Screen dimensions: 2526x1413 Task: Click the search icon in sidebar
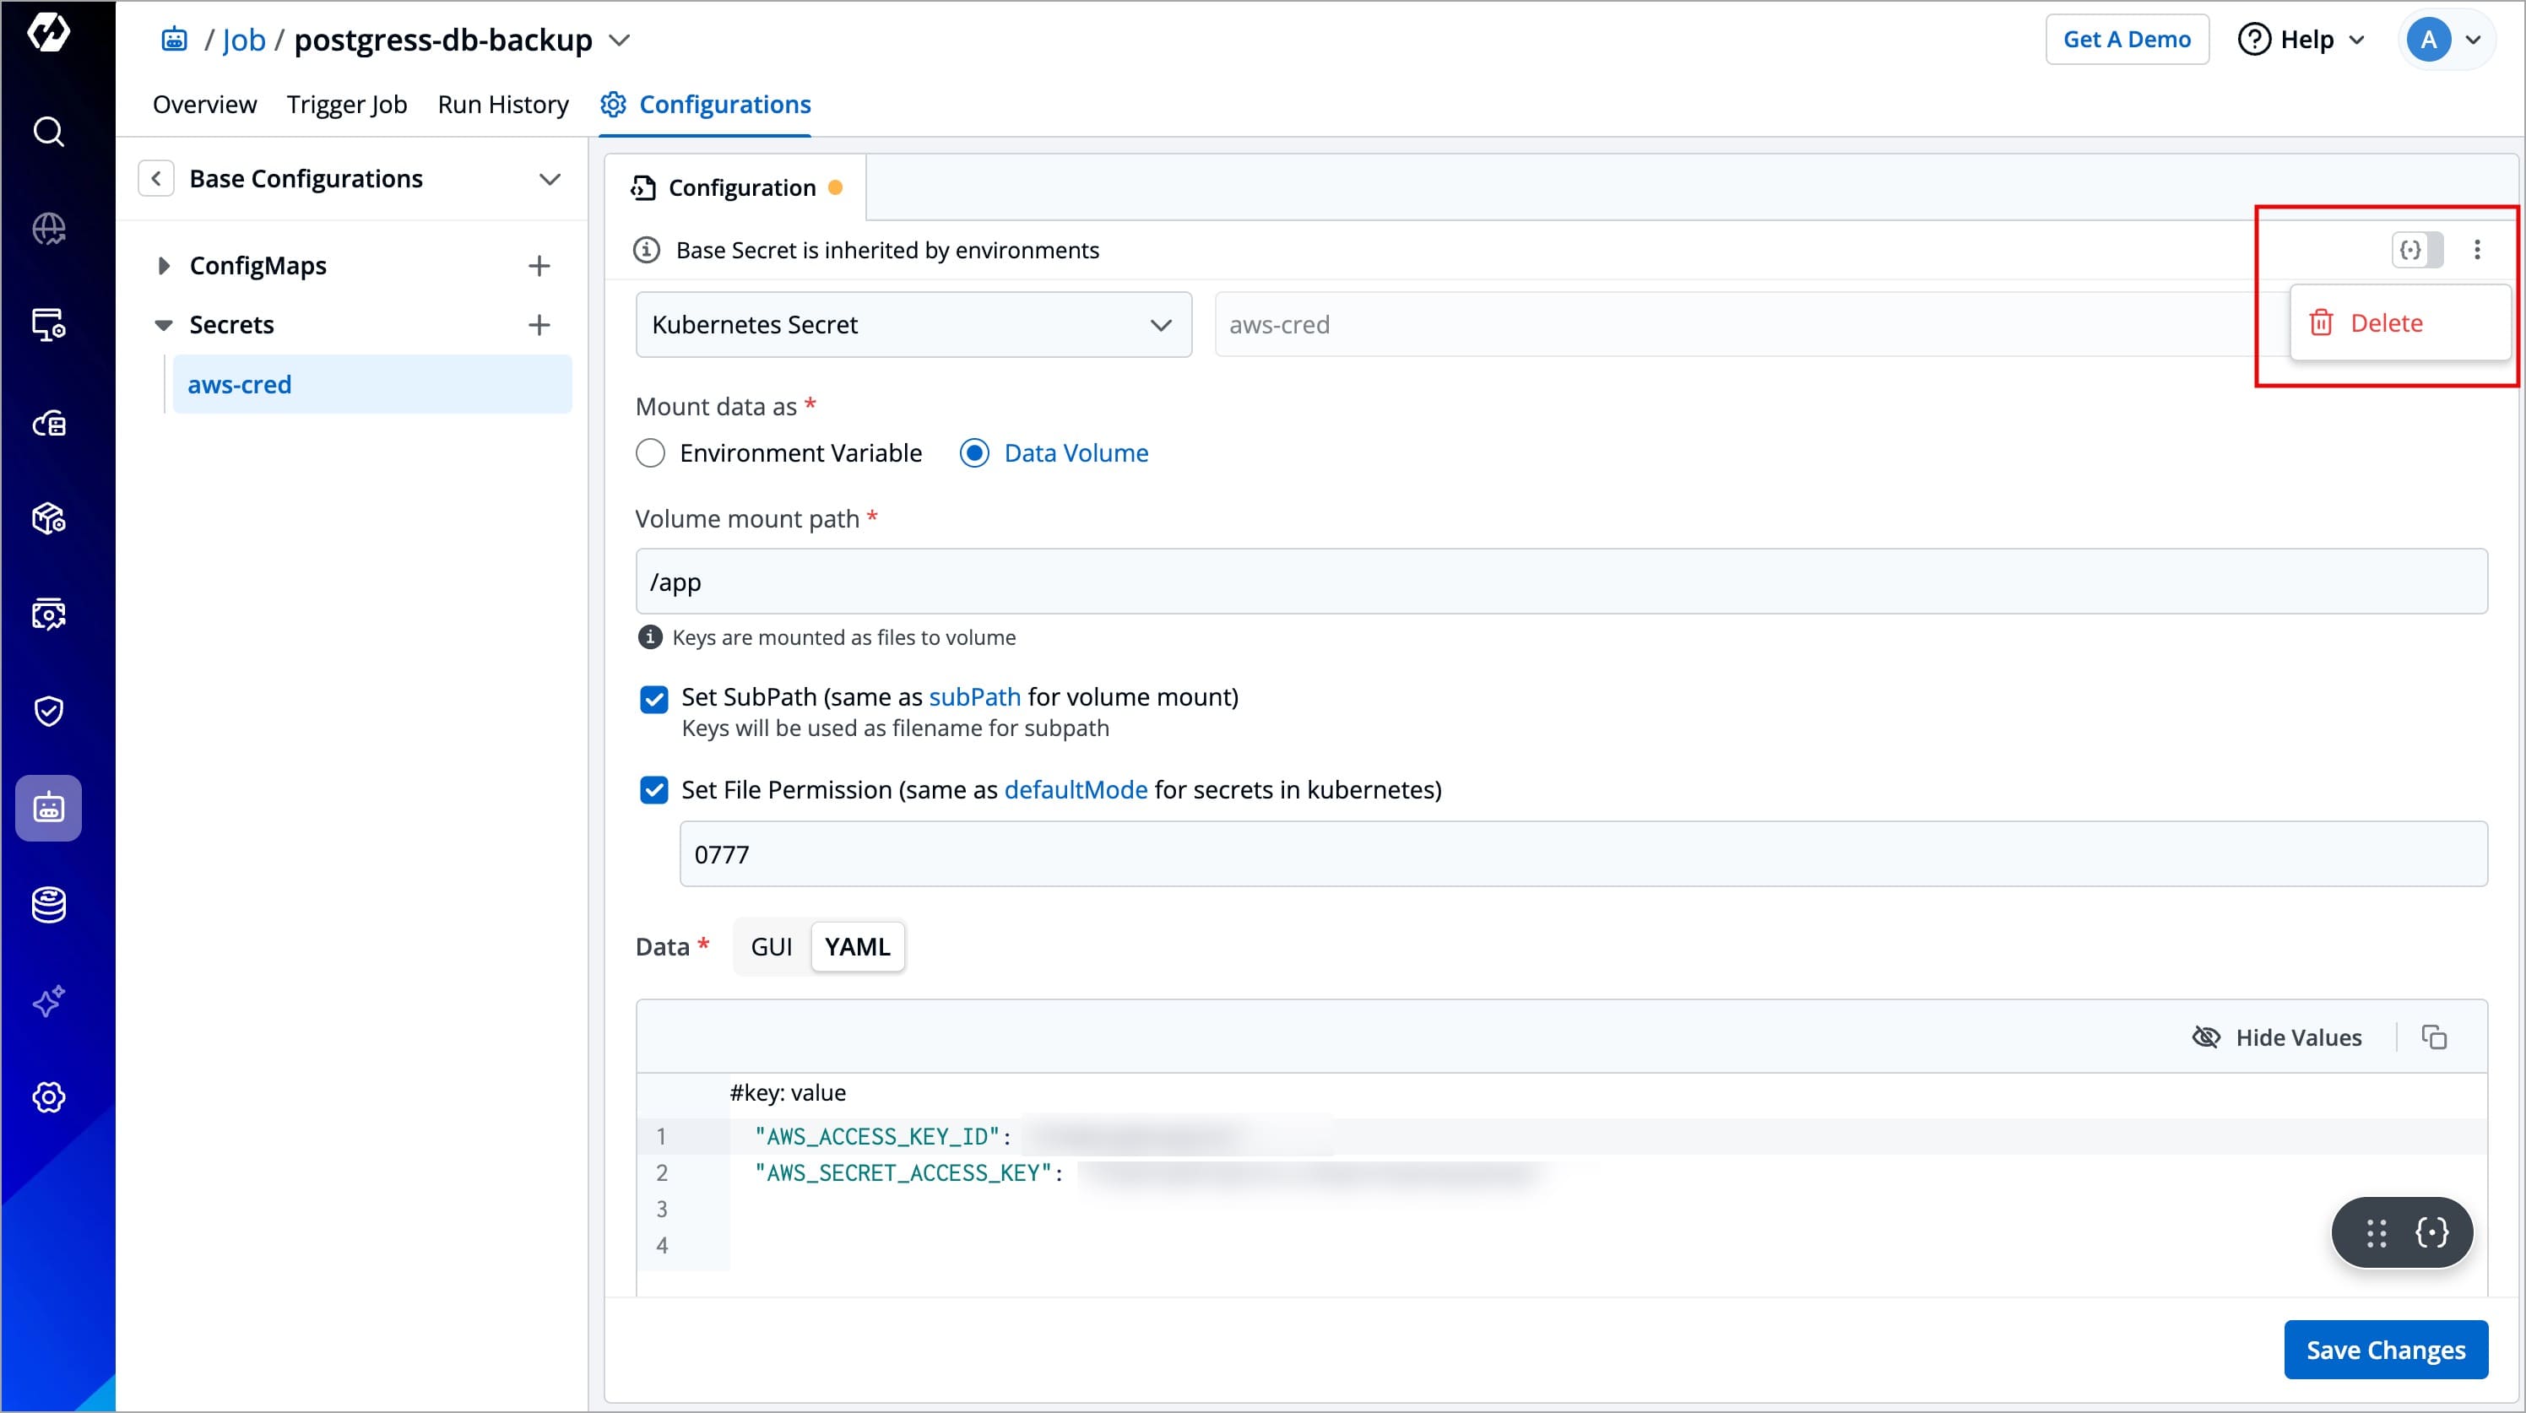pos(48,132)
